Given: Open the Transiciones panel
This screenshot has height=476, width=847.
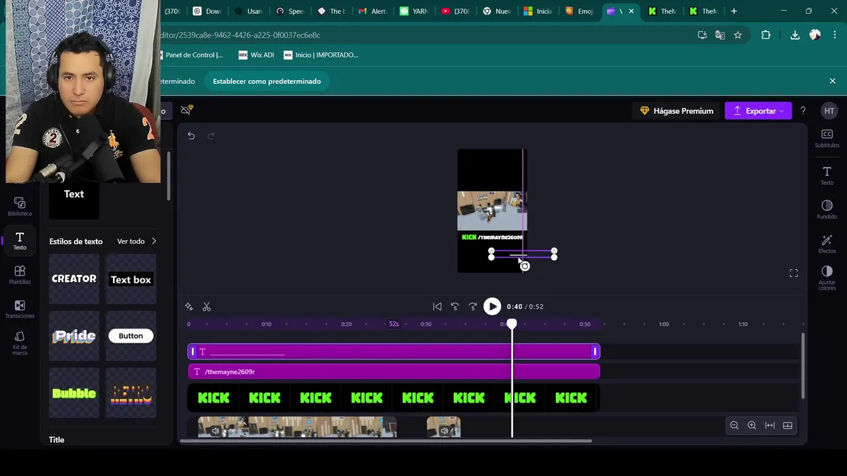Looking at the screenshot, I should tap(20, 309).
